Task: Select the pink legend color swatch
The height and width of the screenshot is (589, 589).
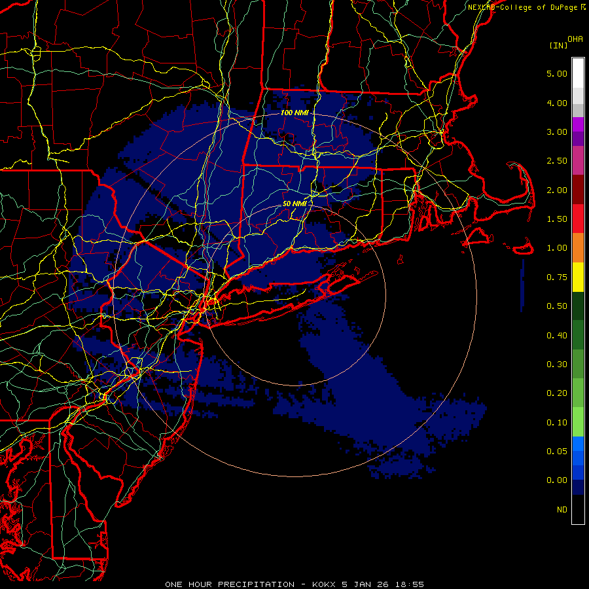Action: [578, 161]
